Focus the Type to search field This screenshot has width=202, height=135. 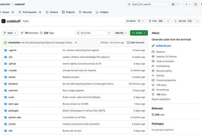point(148,4)
